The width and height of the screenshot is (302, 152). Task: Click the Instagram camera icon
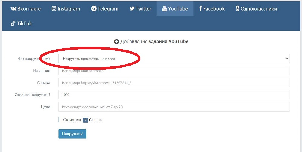pyautogui.click(x=54, y=9)
